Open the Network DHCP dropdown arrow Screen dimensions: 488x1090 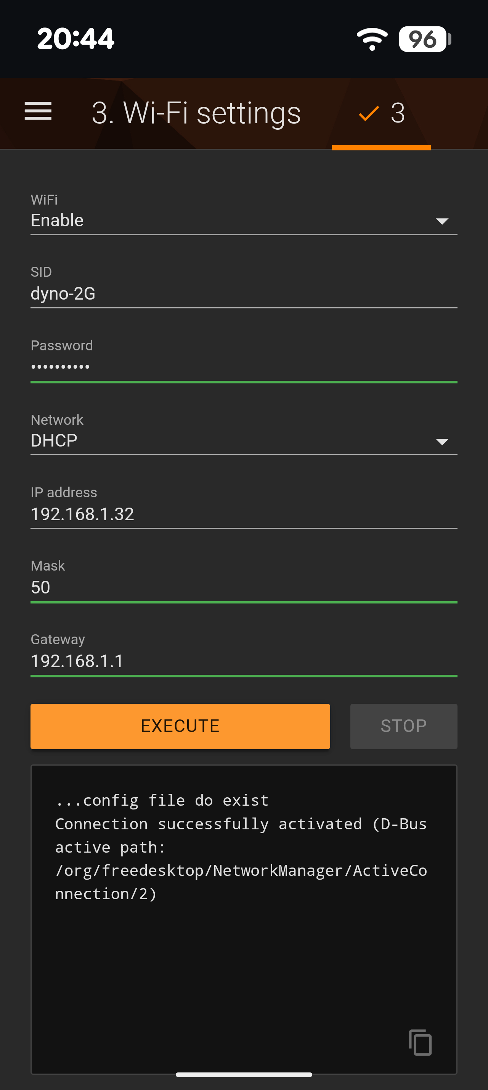pyautogui.click(x=442, y=442)
